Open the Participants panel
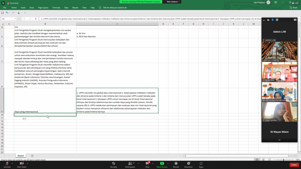The width and height of the screenshot is (301, 169). pos(130,164)
